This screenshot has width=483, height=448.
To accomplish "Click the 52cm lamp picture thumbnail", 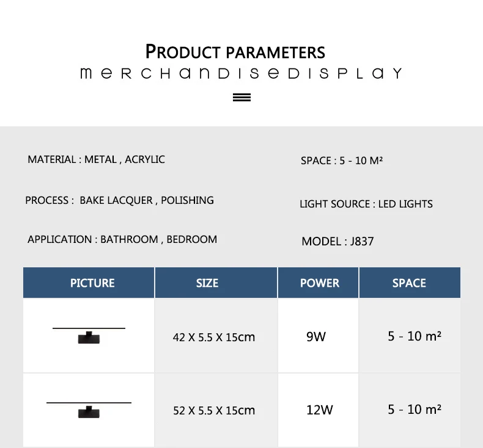I will pos(89,410).
